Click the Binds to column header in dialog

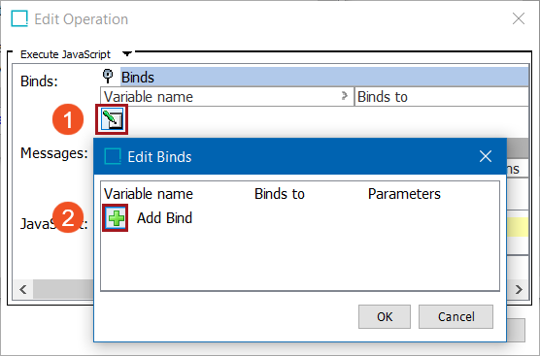click(280, 194)
